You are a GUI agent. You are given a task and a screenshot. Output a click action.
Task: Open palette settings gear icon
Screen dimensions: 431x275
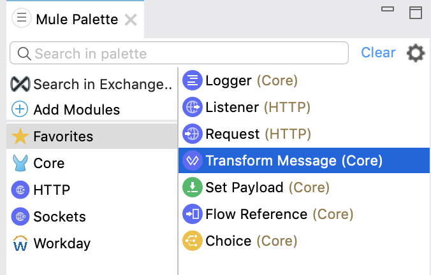[x=416, y=53]
